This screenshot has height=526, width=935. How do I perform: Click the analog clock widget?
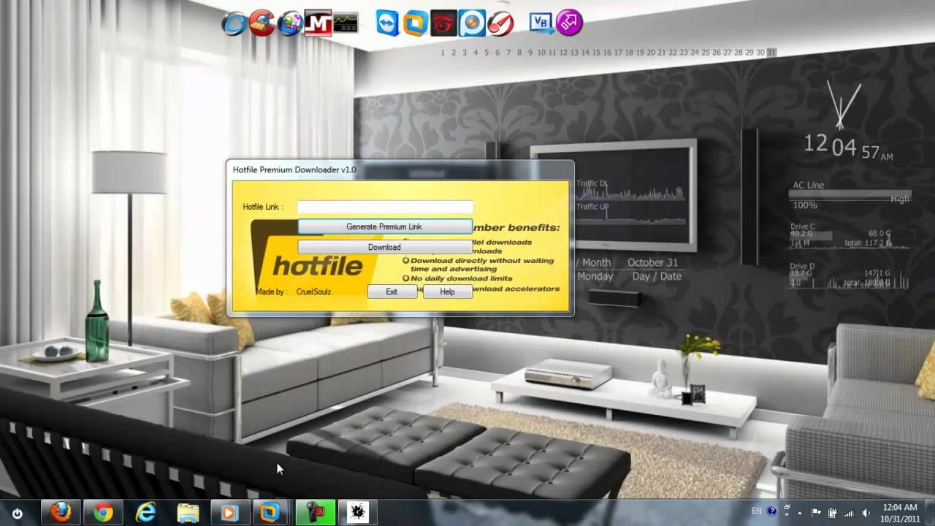842,104
